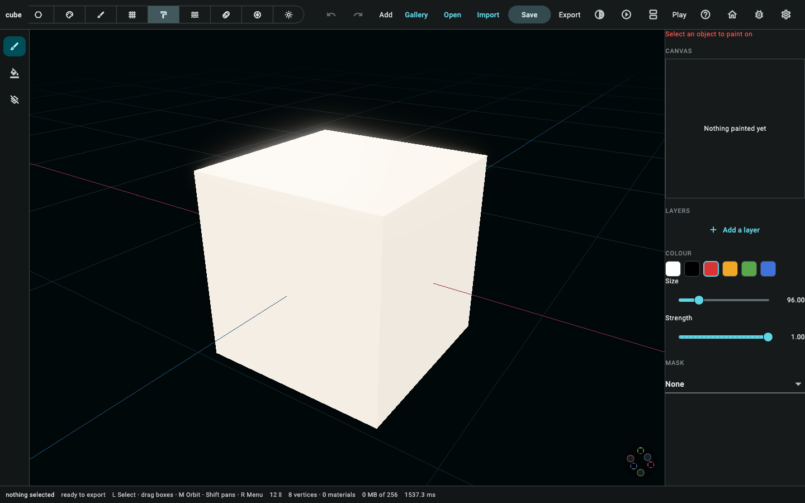
Task: Select the bandage healing mode icon
Action: 226,15
